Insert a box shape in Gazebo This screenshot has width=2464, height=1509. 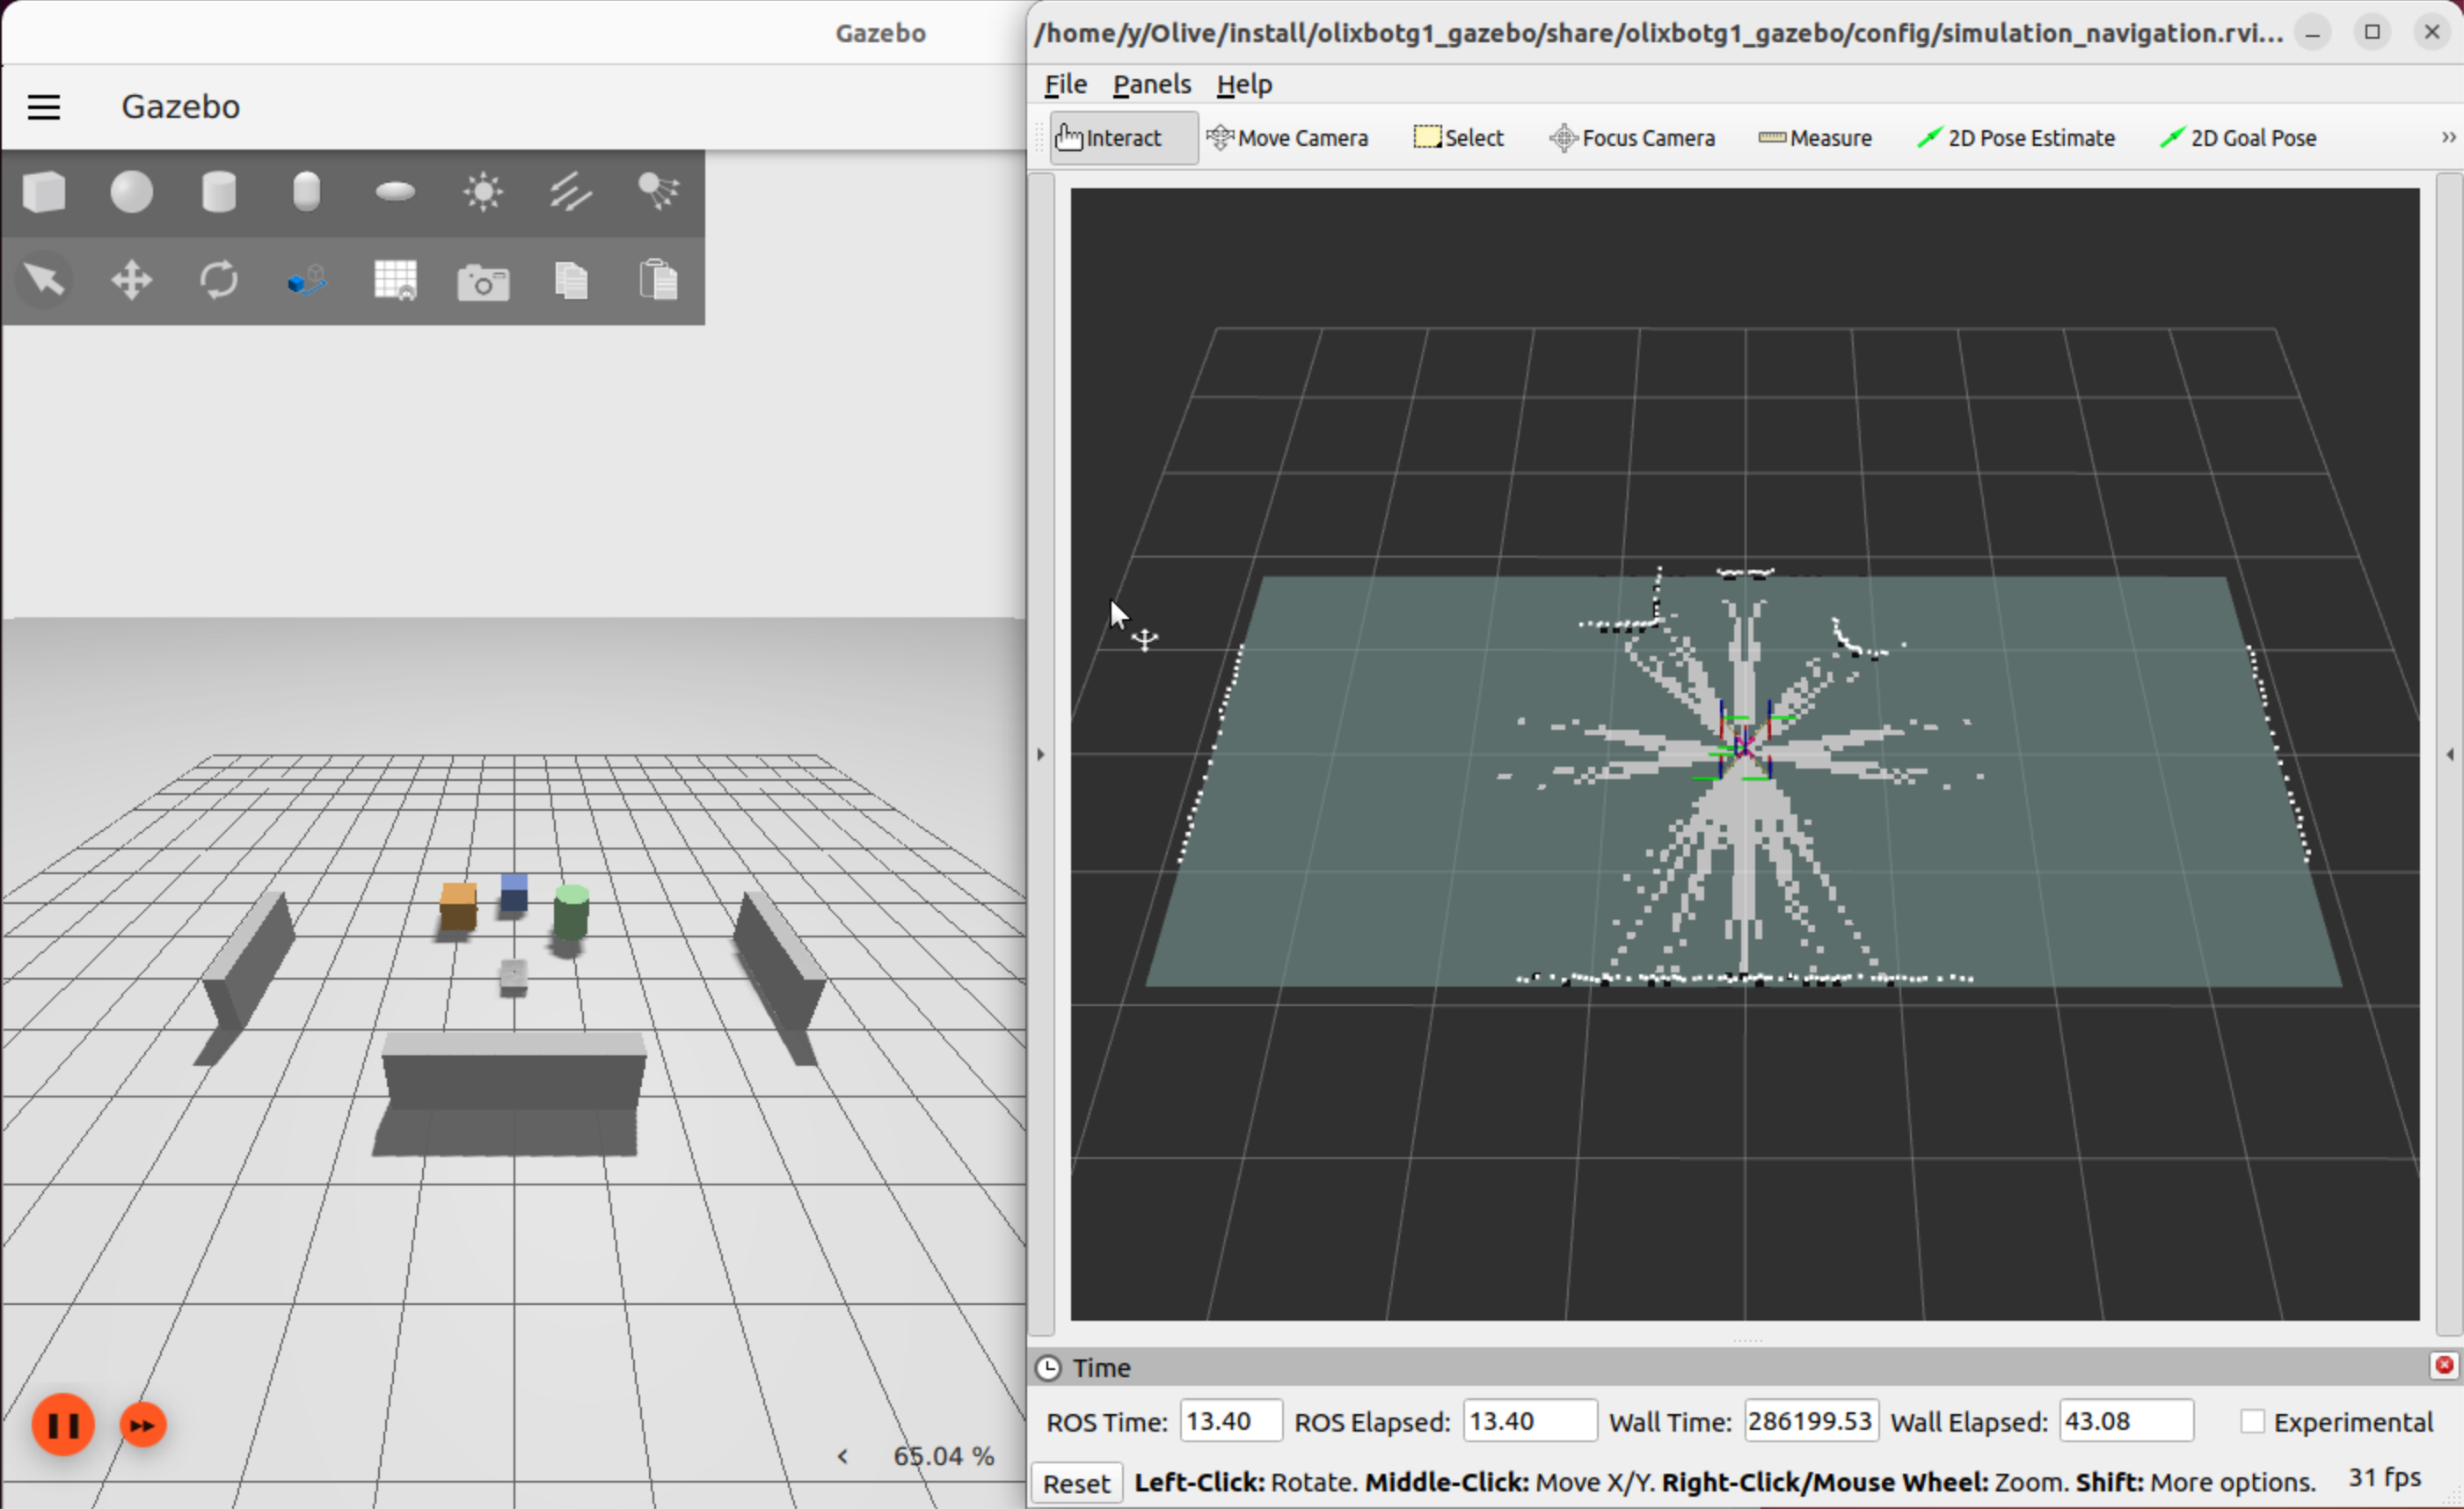[x=44, y=191]
